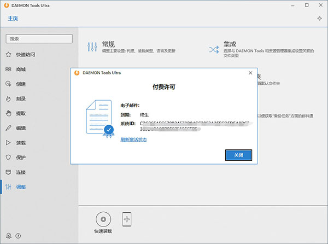Click the 搜索 search field in the sidebar
This screenshot has height=244, width=328.
point(39,39)
